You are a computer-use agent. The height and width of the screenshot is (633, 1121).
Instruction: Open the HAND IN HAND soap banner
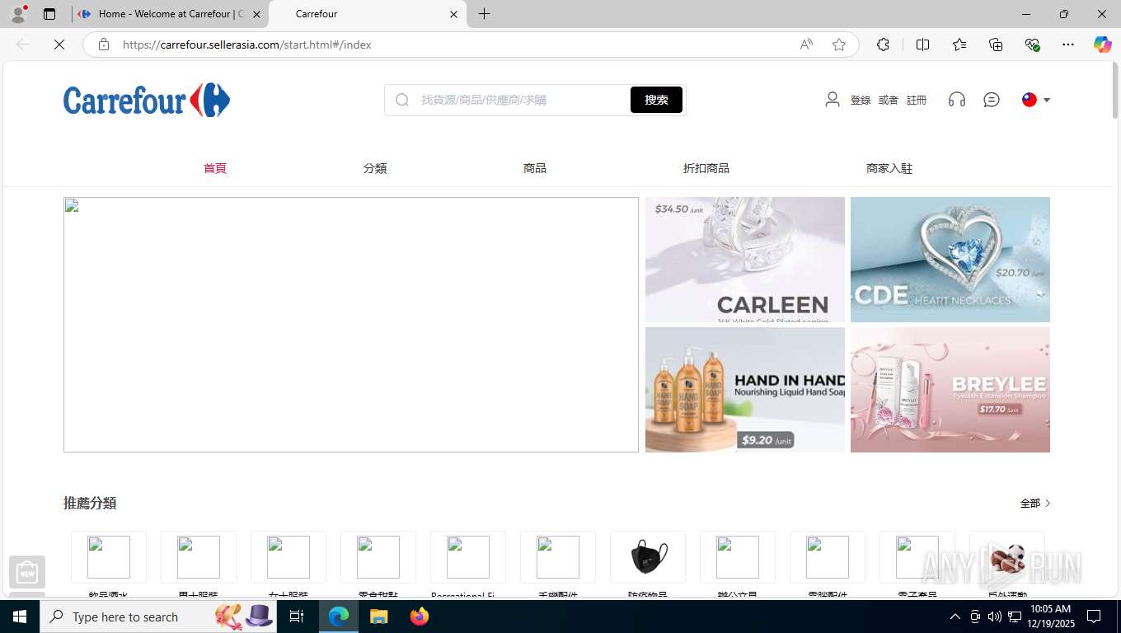click(x=745, y=390)
